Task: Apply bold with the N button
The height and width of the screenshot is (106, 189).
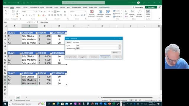Action: 23,15
